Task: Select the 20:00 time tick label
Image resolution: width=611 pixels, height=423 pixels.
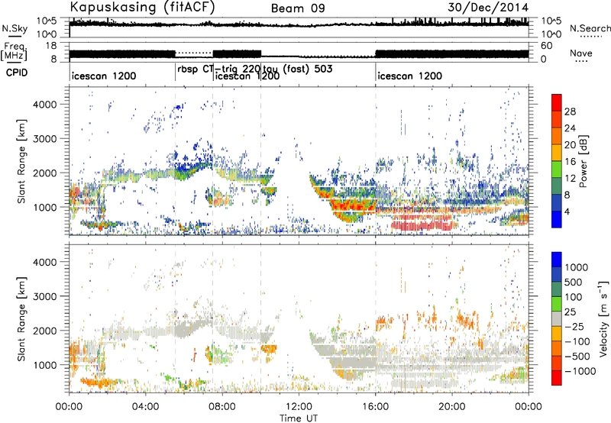Action: 451,407
